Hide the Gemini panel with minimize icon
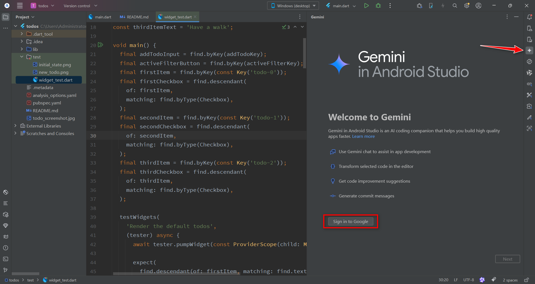535x284 pixels. (x=516, y=17)
